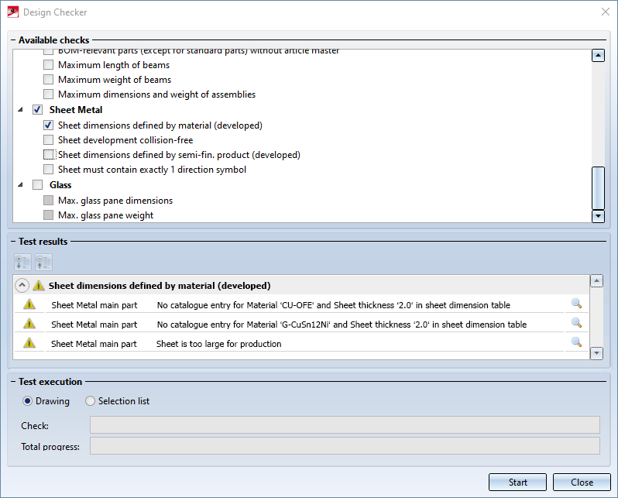Click magnifier icon for CU-OFE material result

tap(575, 304)
